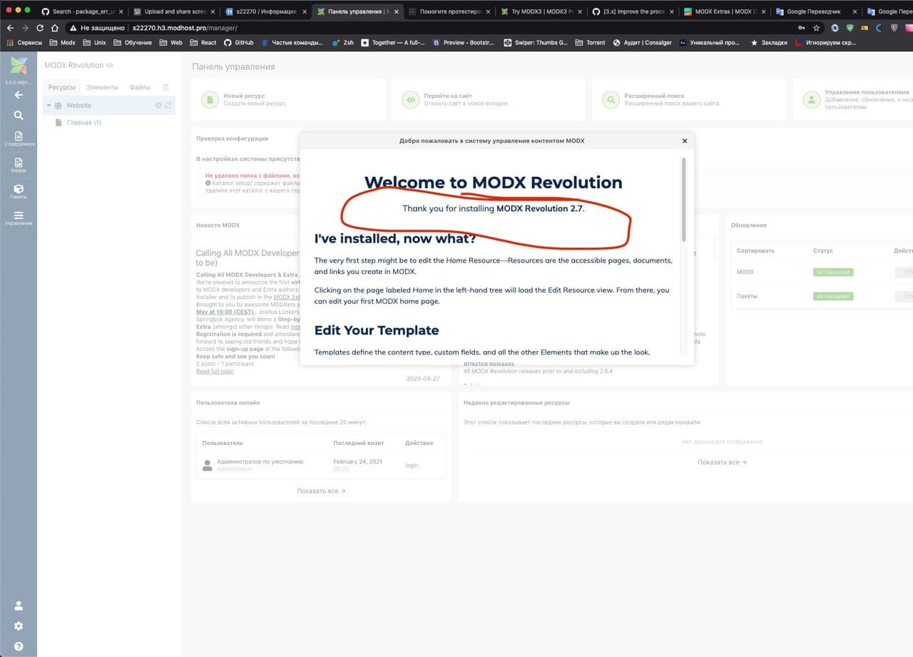Open the Управление menu in the sidebar
This screenshot has width=913, height=657.
(x=19, y=218)
